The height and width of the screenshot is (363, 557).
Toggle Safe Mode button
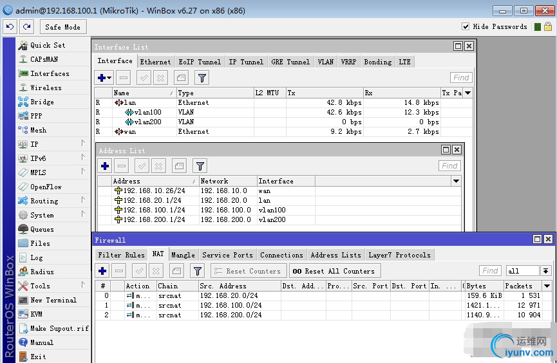click(62, 26)
